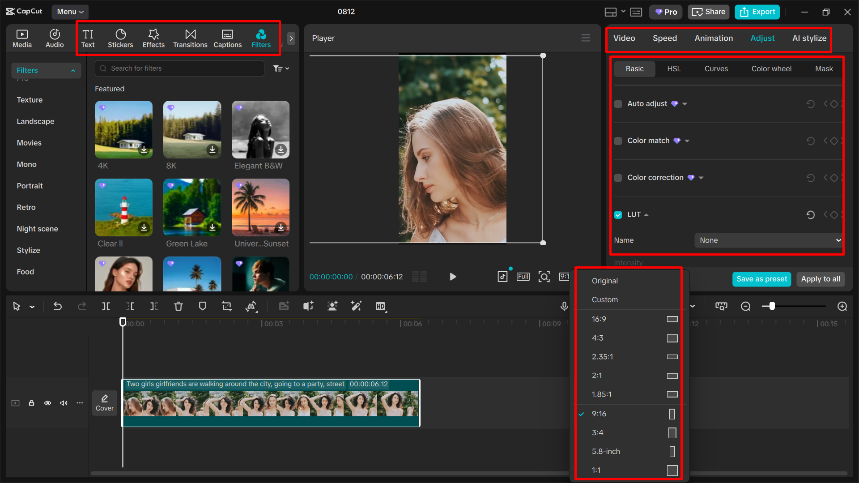
Task: Select the Effects panel icon
Action: (153, 38)
